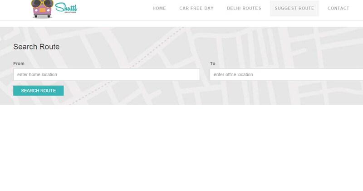Click the map area under search button
This screenshot has width=363, height=191.
[39, 100]
